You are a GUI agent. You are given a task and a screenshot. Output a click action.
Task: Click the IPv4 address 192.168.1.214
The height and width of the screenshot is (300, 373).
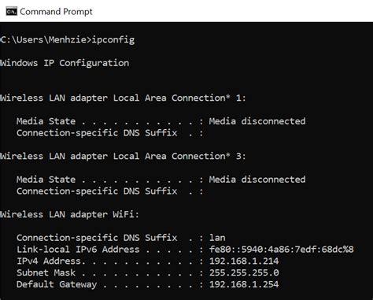click(x=244, y=261)
